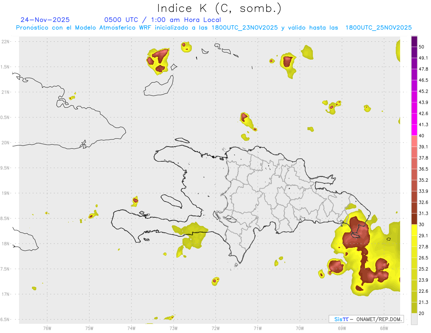Click the 'Indice K (C, somb.)' title
Image resolution: width=431 pixels, height=333 pixels.
(219, 8)
